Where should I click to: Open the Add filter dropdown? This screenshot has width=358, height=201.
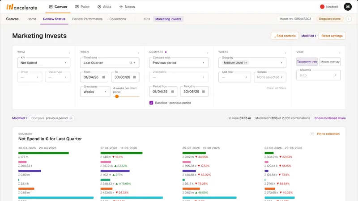[234, 77]
